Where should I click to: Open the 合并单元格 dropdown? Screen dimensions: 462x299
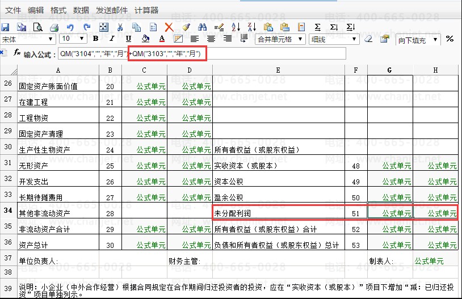pos(280,39)
